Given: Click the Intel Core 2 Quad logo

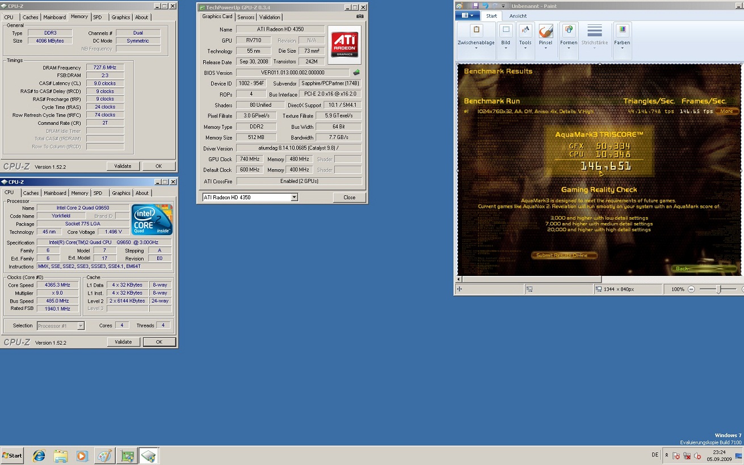Looking at the screenshot, I should [152, 220].
